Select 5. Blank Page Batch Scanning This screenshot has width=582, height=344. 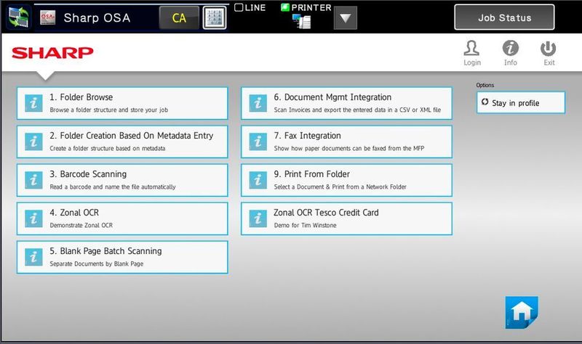pyautogui.click(x=122, y=258)
